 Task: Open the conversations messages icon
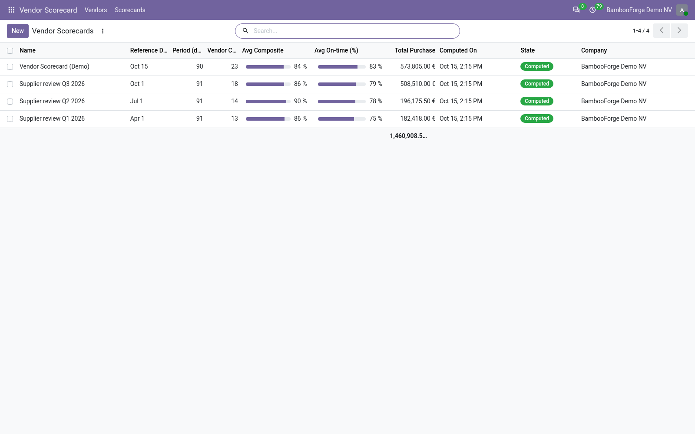point(576,10)
